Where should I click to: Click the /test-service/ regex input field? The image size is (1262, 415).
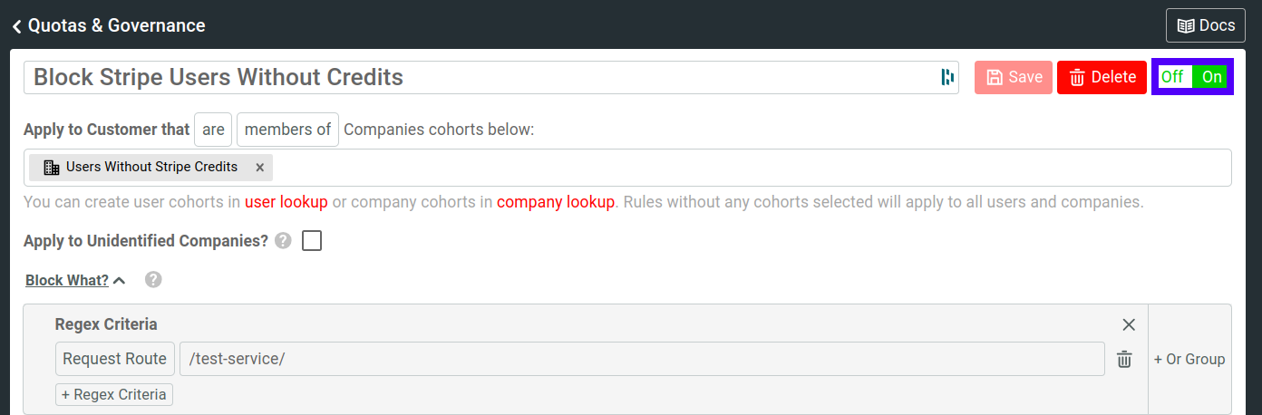tap(641, 359)
